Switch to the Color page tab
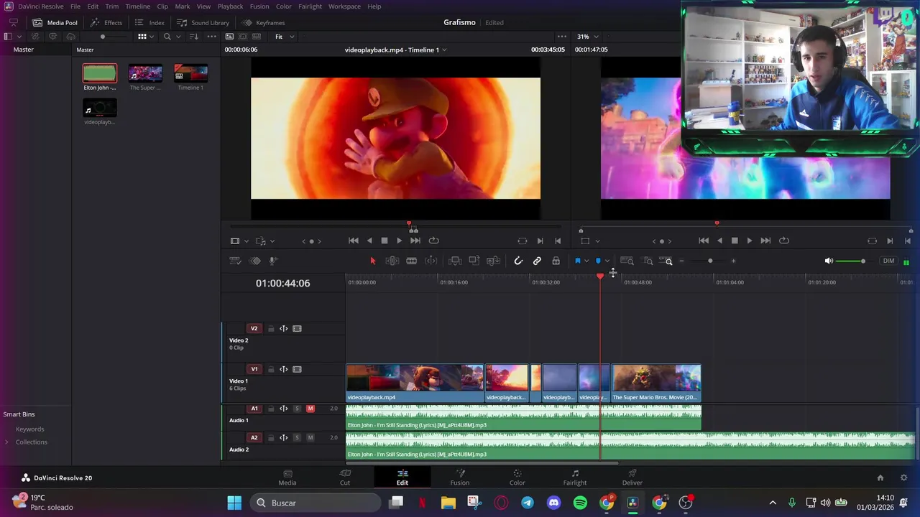The image size is (920, 517). [x=517, y=478]
